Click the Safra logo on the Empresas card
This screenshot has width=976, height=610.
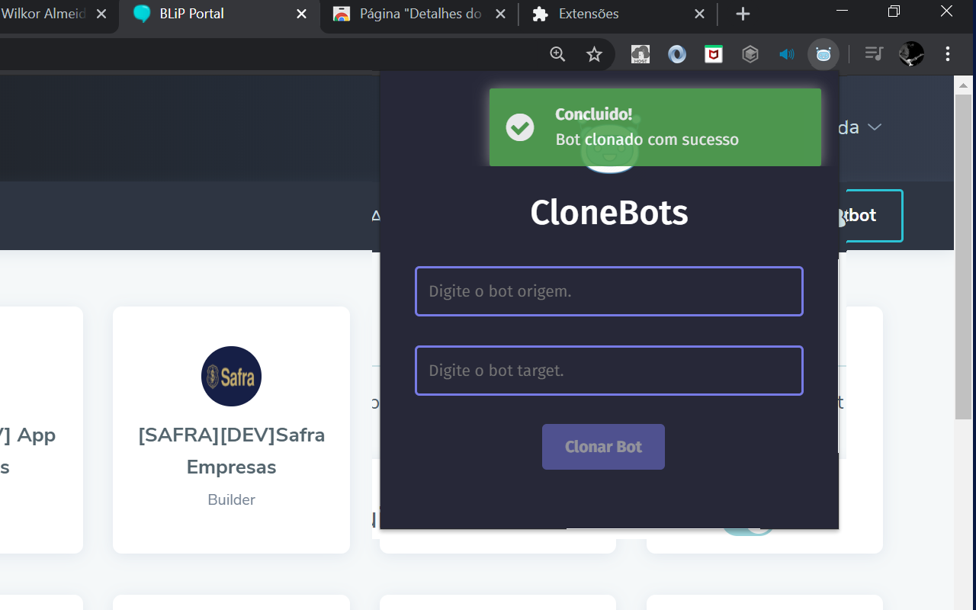pos(231,376)
